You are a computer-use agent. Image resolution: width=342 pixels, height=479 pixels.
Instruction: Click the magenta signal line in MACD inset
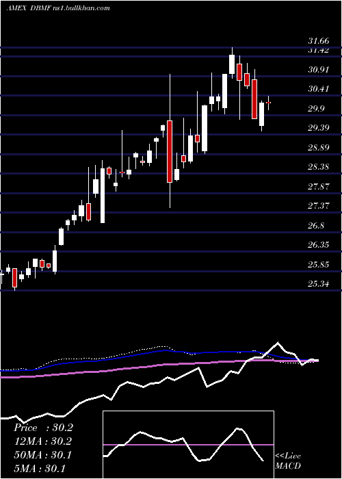188,445
